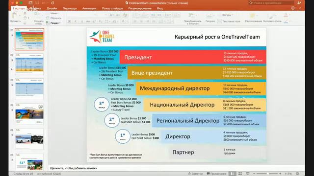
Task: Open the Показ слайдов tab
Action: click(x=112, y=8)
